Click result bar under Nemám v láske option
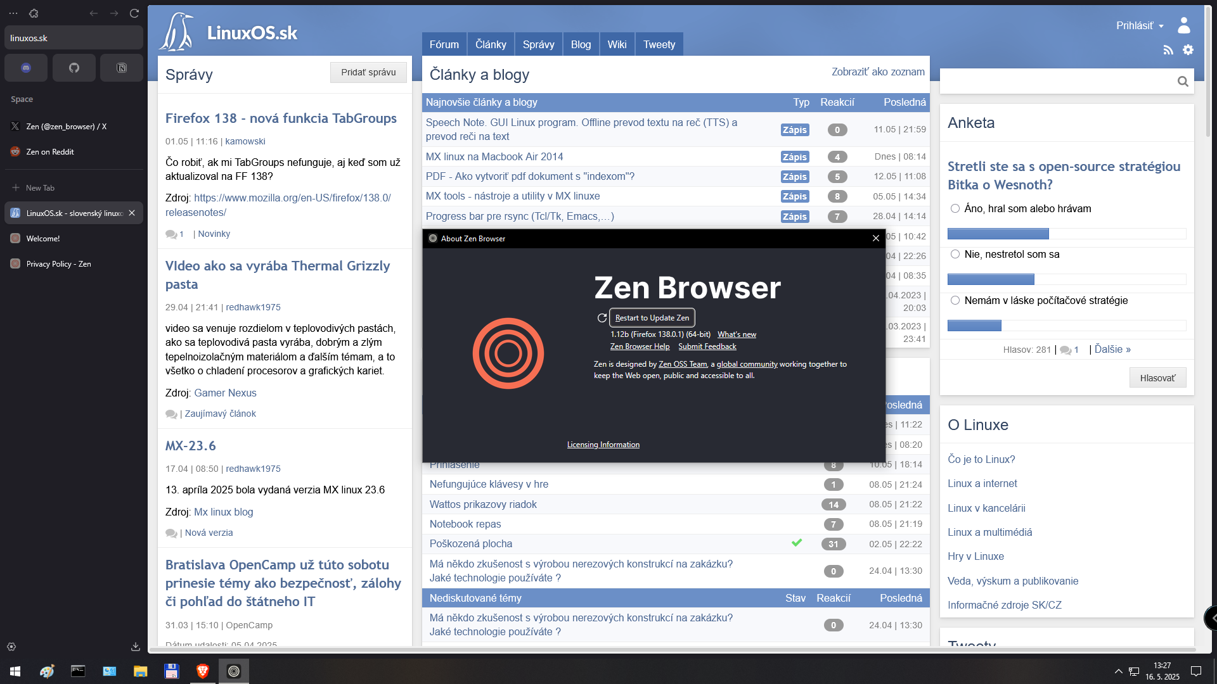Image resolution: width=1217 pixels, height=684 pixels. pyautogui.click(x=1067, y=326)
